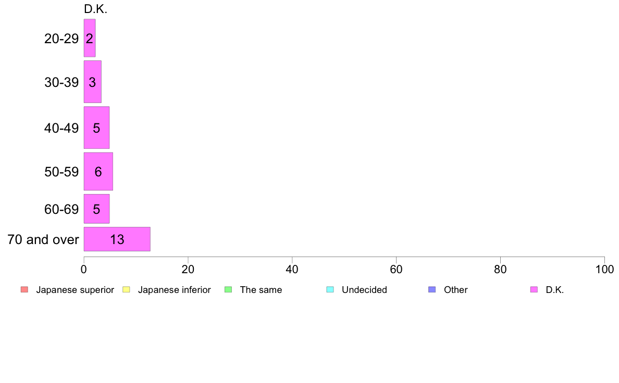
Task: Select the 50-59 bar showing 6
Action: [x=98, y=172]
